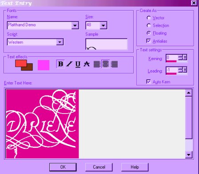Click the Help button
199x174 pixels.
click(135, 167)
